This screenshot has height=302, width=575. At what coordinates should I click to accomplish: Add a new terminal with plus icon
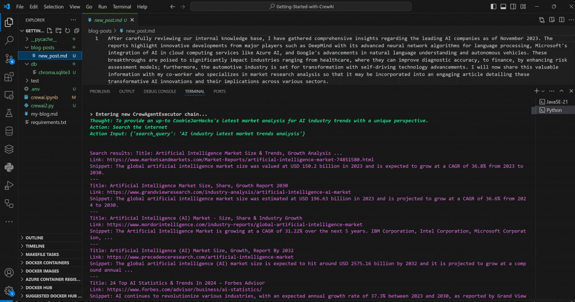536,91
